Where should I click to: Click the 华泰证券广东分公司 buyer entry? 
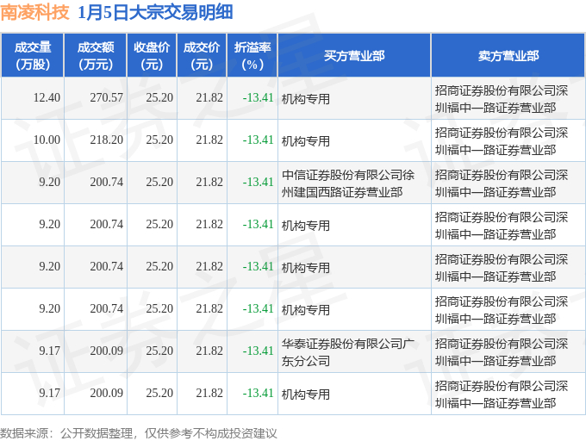tap(342, 351)
